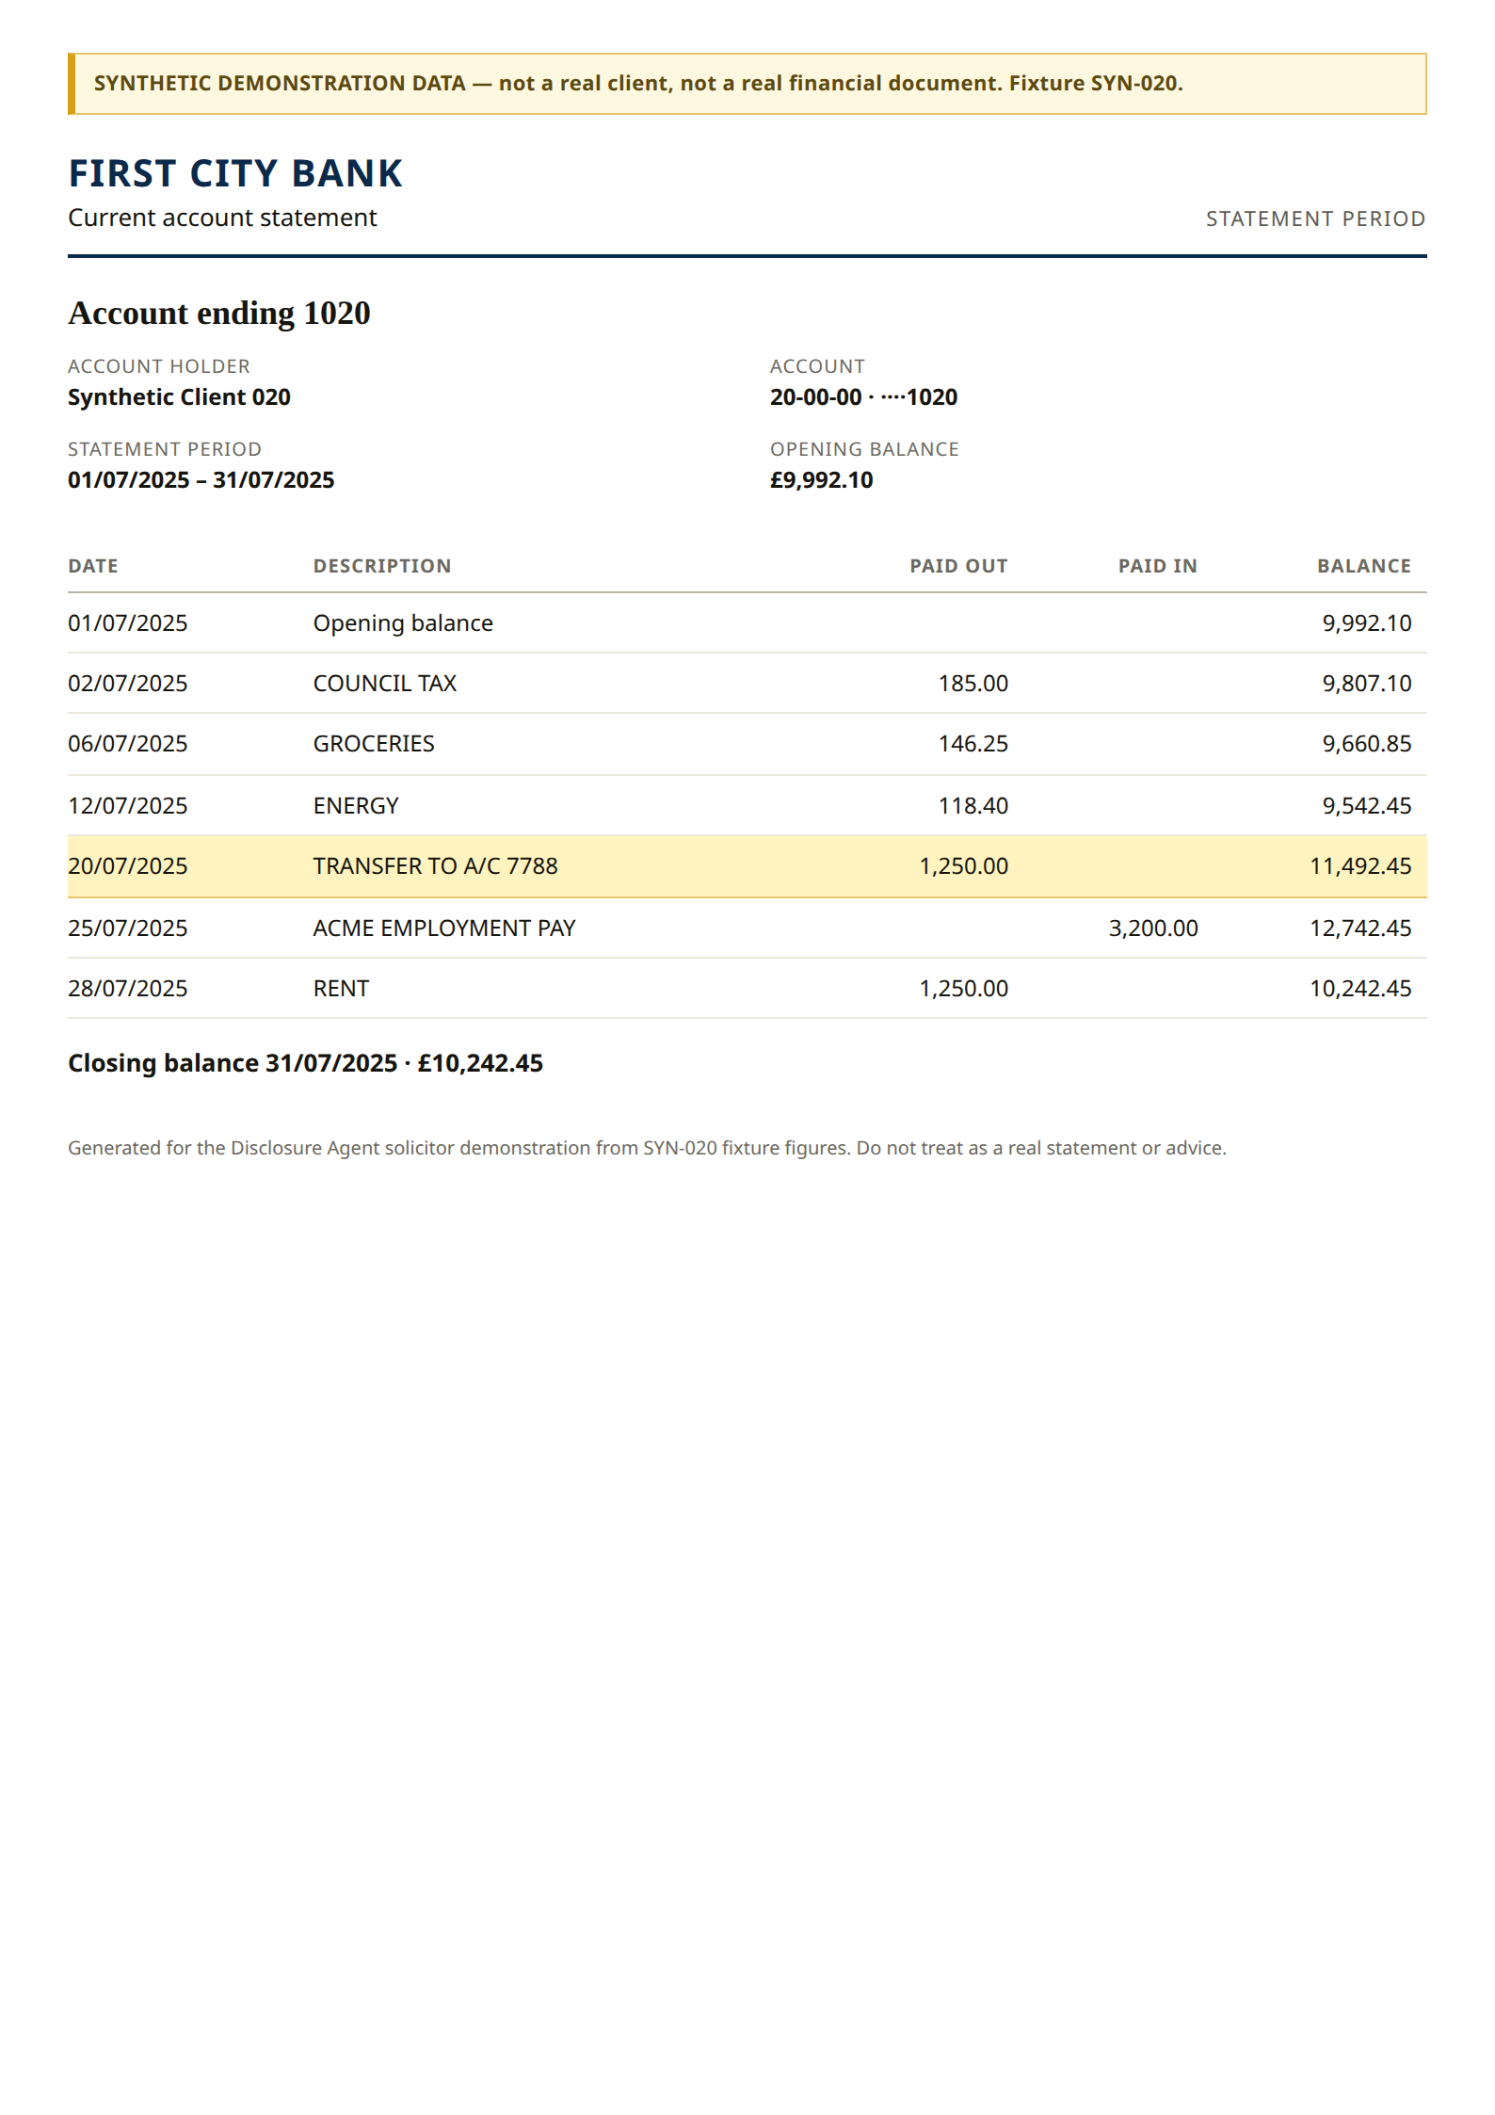Select "£9,992.10" under the OPENING BALANCE label

[821, 480]
